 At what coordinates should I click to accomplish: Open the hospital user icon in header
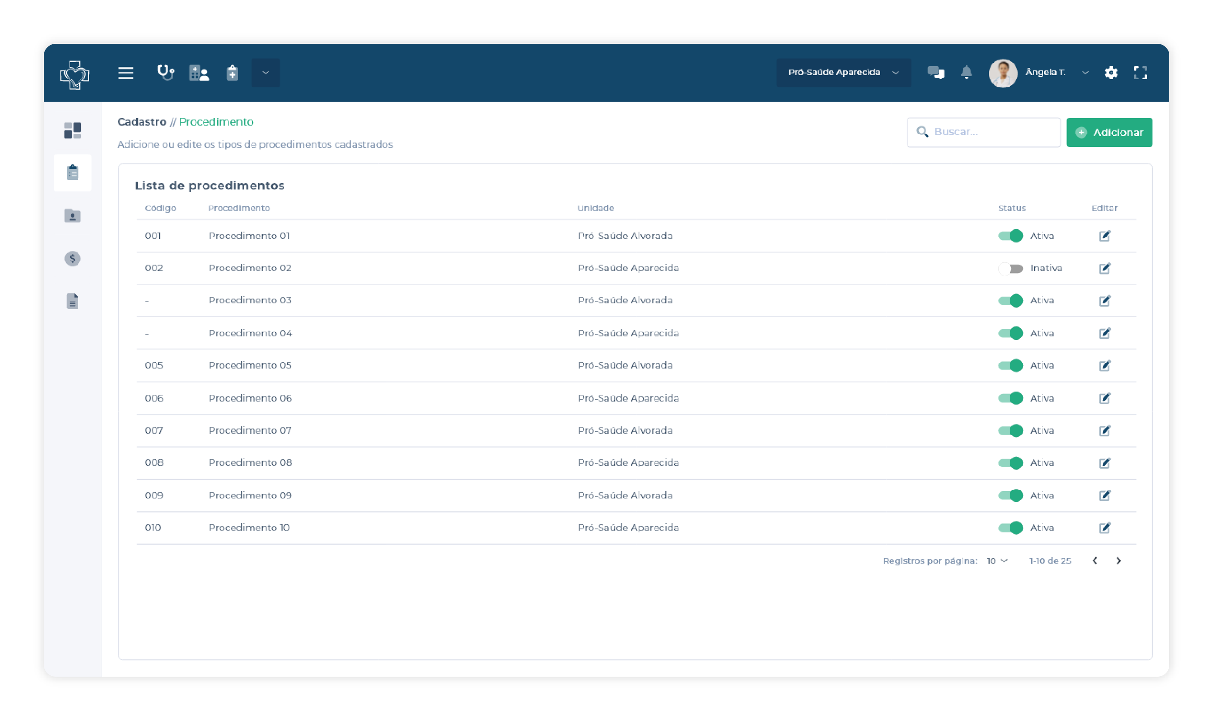pos(199,73)
